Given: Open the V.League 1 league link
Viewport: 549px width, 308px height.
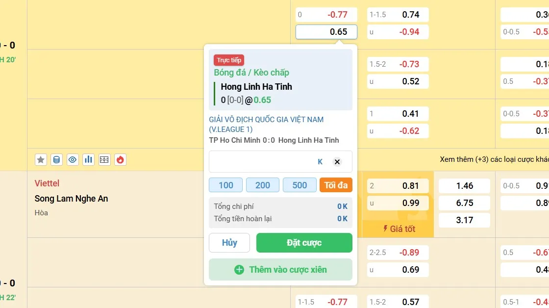Looking at the screenshot, I should point(266,125).
